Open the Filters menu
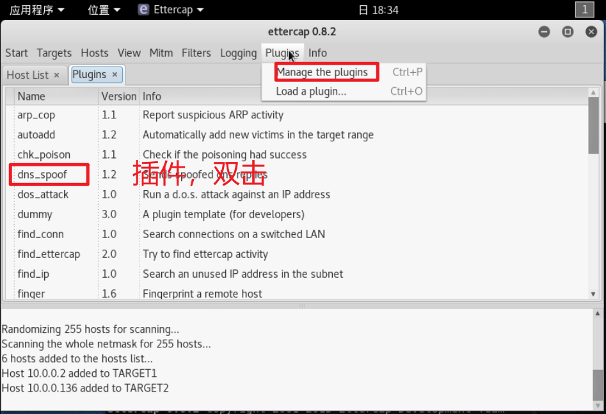 click(x=196, y=53)
